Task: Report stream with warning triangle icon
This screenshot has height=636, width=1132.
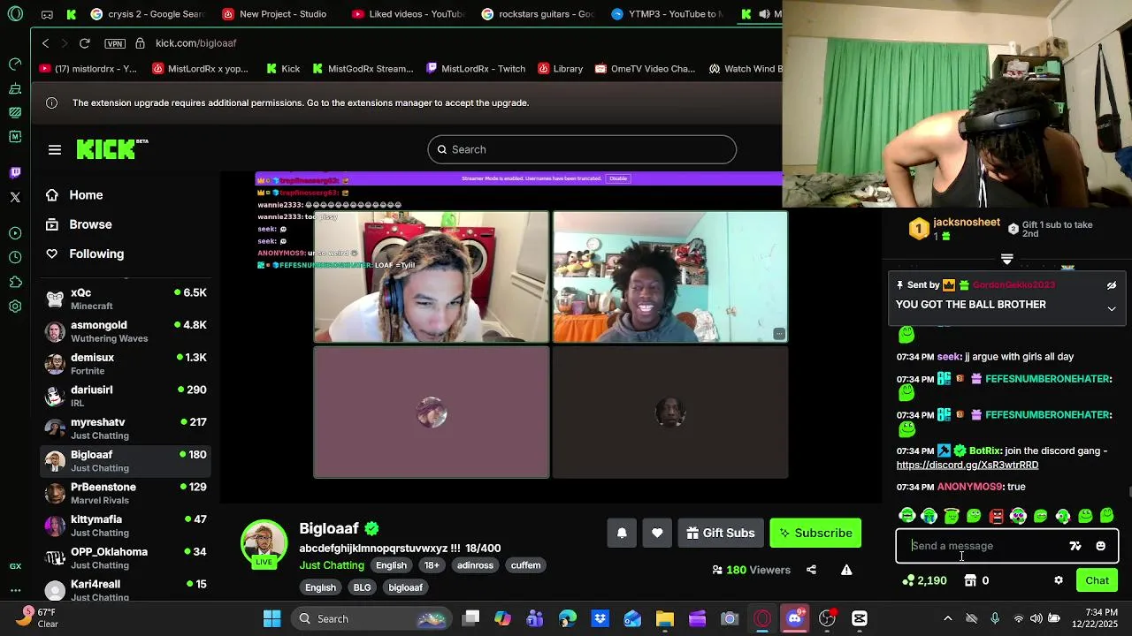Action: [x=846, y=570]
